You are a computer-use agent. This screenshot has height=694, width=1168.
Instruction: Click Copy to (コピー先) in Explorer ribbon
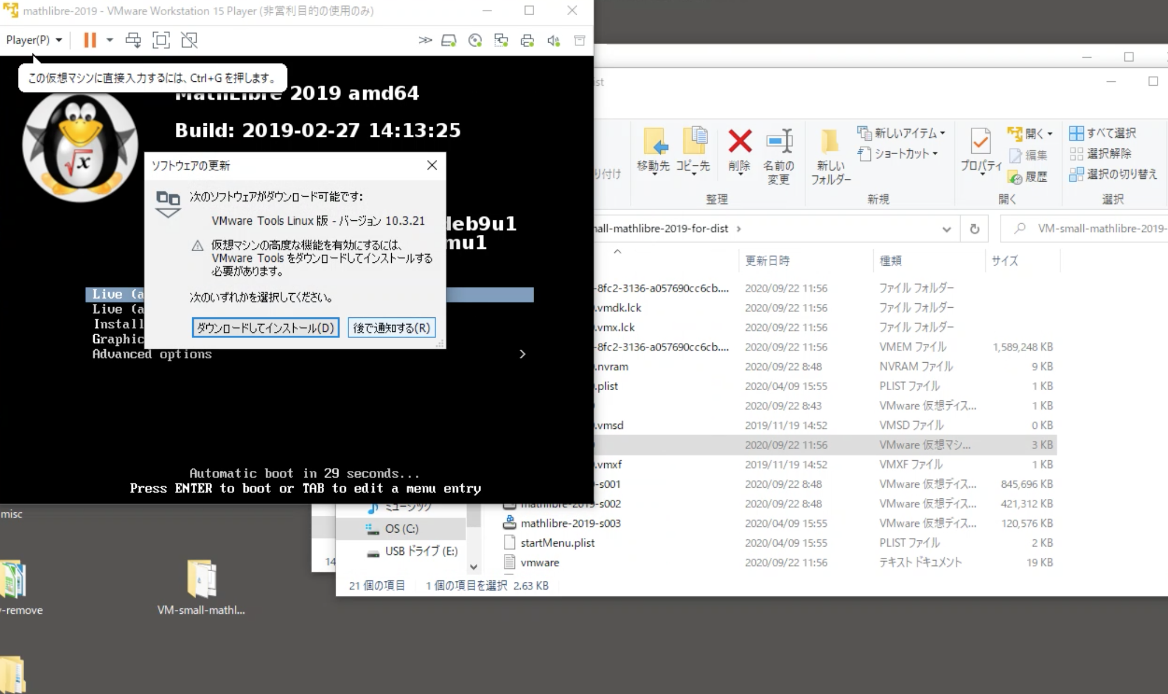point(693,150)
